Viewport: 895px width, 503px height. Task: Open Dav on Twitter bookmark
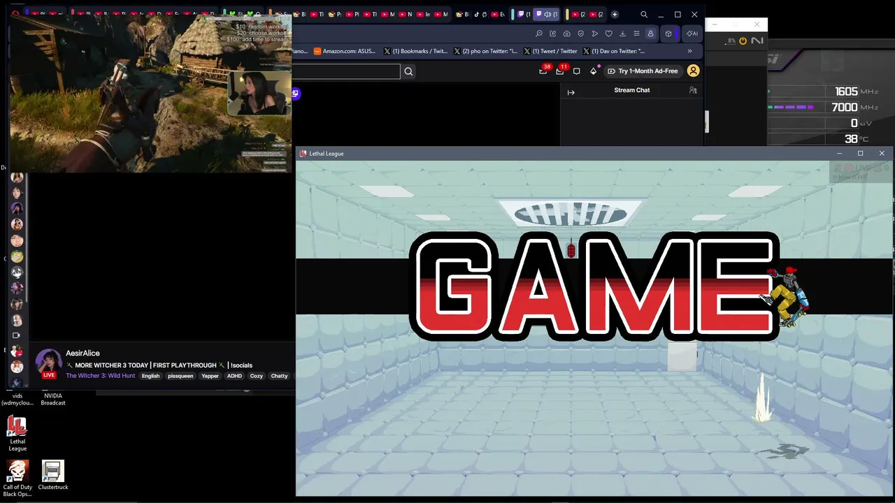tap(613, 51)
